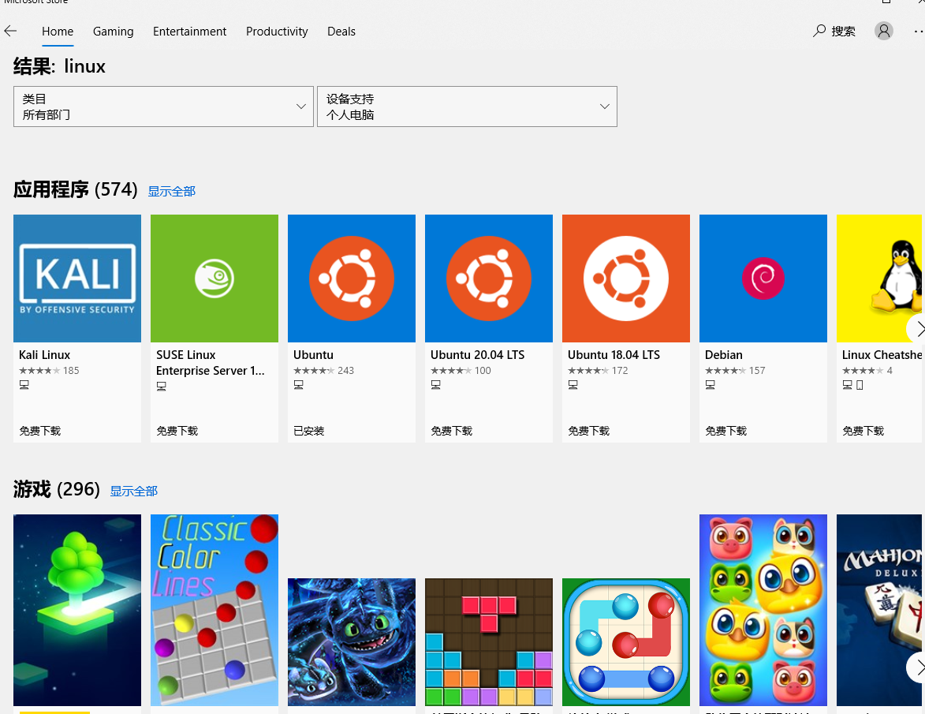
Task: Expand the 类目 category dropdown
Action: 163,107
